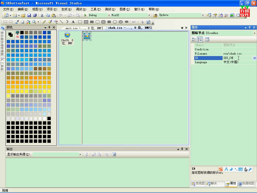Open the 工具箱 side tab
The height and width of the screenshot is (193, 257).
tap(2, 64)
